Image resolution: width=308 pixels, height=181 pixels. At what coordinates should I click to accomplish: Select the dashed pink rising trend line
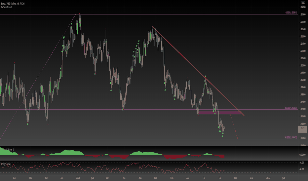pyautogui.click(x=38, y=76)
